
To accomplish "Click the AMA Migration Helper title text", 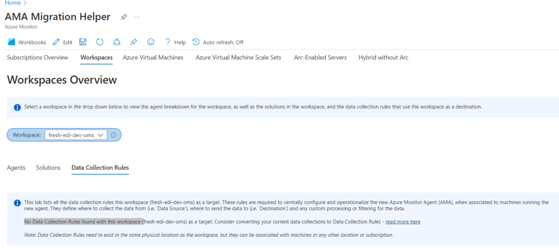I will pyautogui.click(x=57, y=17).
